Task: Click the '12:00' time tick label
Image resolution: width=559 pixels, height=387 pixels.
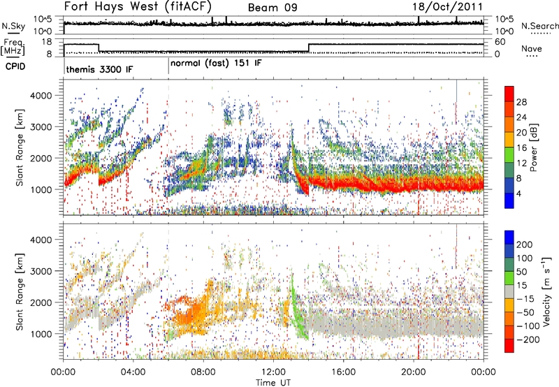Action: pos(273,372)
